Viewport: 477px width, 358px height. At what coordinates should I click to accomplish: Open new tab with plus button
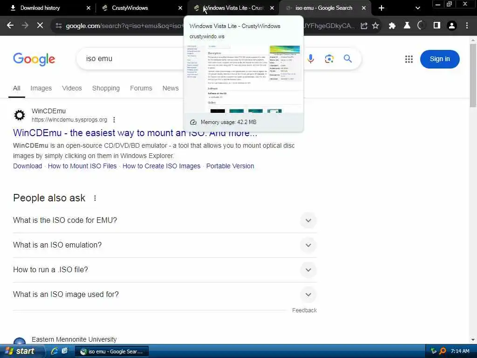[382, 8]
